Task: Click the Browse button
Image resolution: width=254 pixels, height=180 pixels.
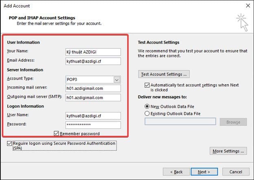Action: [233, 122]
